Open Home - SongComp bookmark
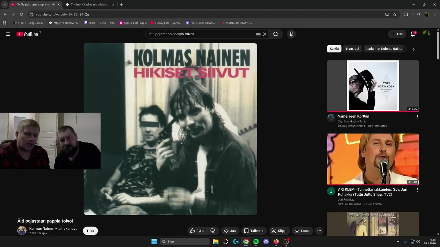Screen dimensions: 440x247 pyautogui.click(x=29, y=23)
